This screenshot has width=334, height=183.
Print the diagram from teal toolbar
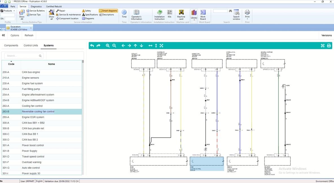(329, 46)
